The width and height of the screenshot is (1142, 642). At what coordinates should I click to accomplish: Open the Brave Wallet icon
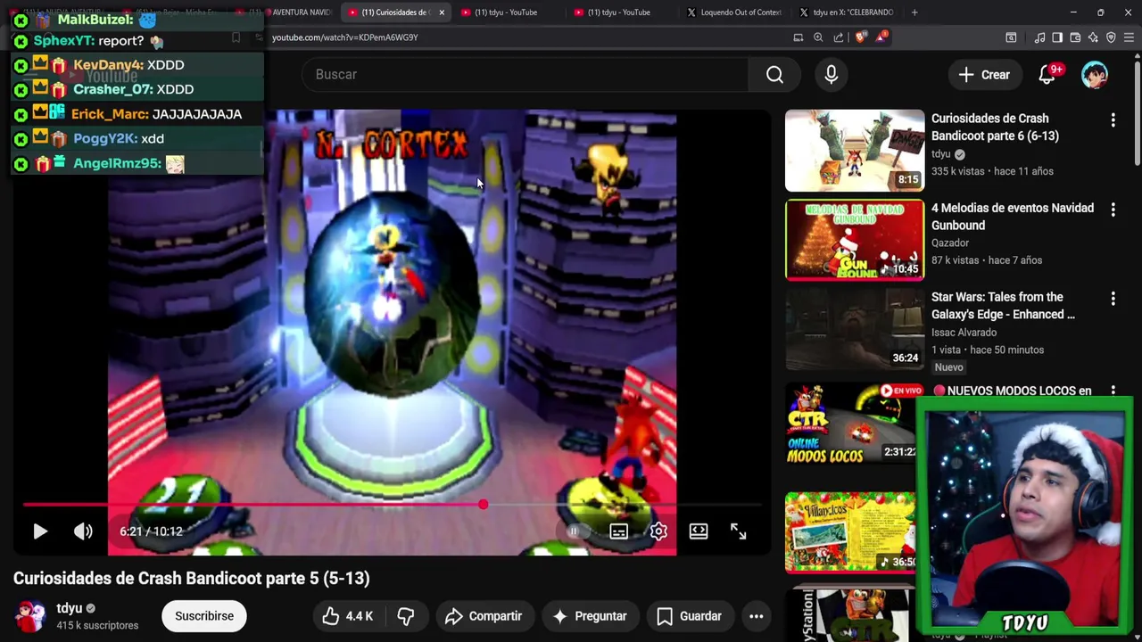(1075, 37)
